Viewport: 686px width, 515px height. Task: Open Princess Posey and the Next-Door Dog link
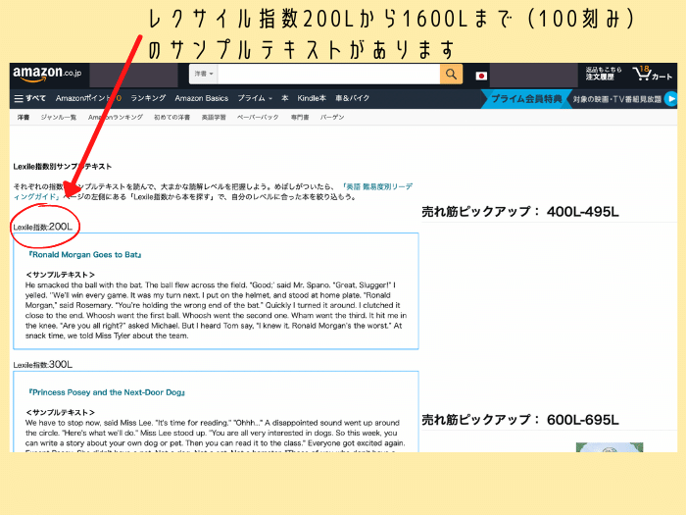tap(107, 392)
